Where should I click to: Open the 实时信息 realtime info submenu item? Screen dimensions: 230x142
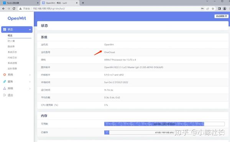click(12, 69)
